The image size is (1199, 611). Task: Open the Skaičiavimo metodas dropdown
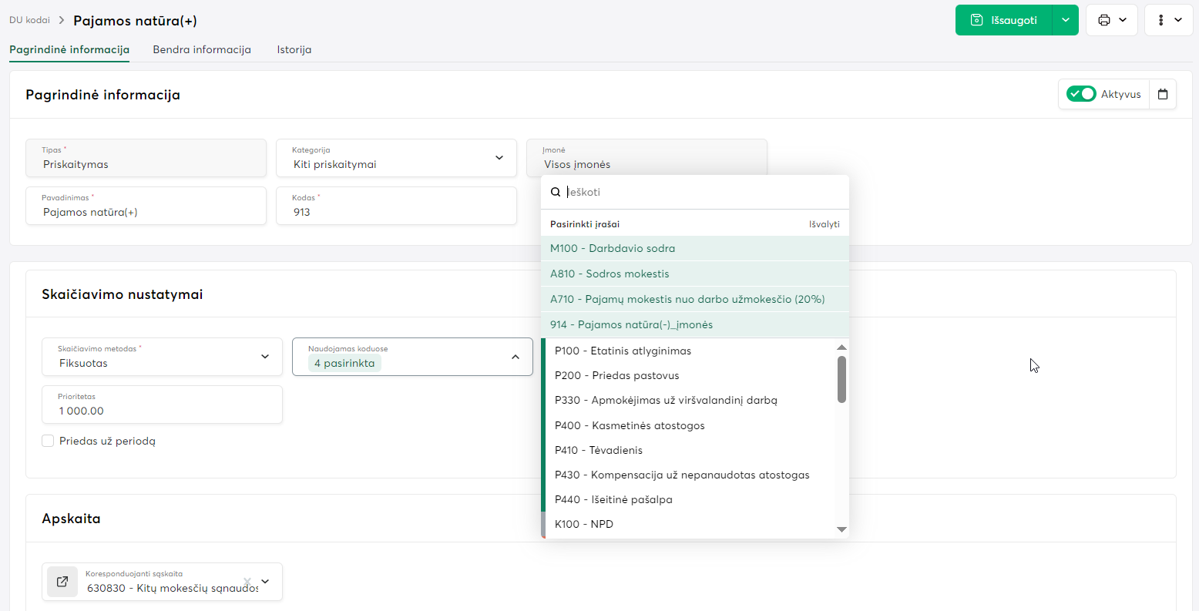coord(264,357)
